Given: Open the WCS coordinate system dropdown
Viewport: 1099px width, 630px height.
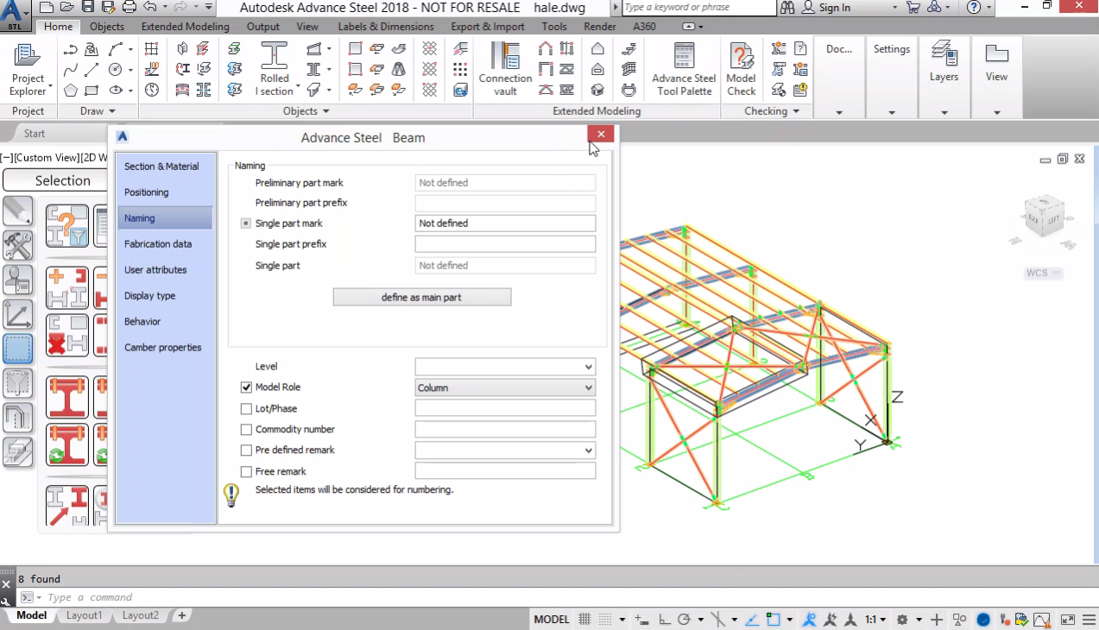Looking at the screenshot, I should 1043,273.
